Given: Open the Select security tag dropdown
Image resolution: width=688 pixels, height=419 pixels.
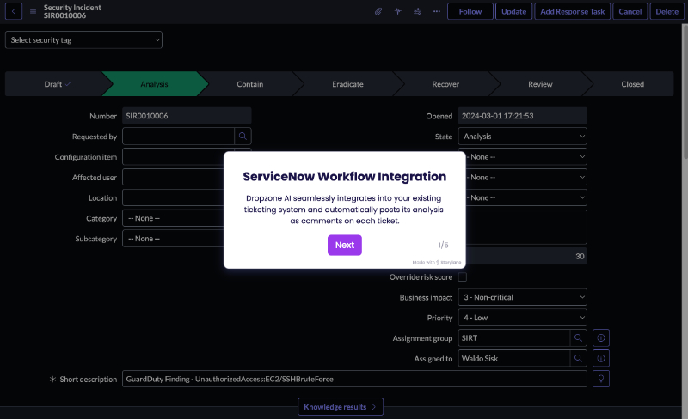Looking at the screenshot, I should click(83, 39).
